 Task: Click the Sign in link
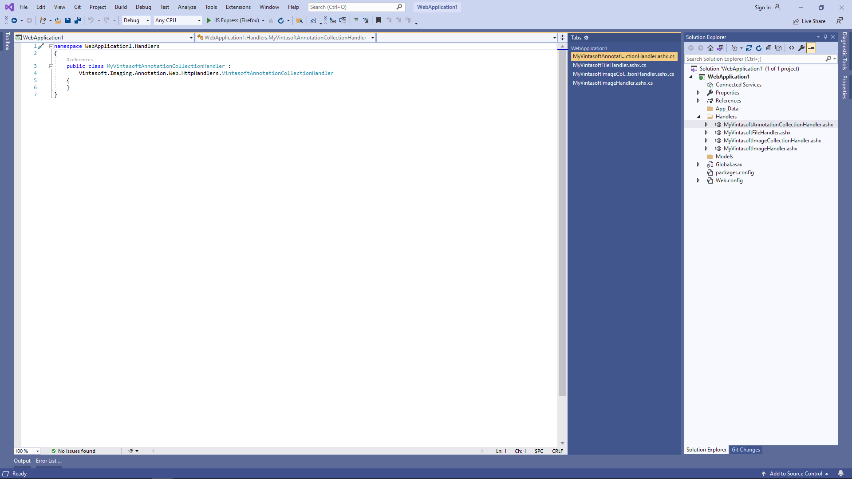763,7
